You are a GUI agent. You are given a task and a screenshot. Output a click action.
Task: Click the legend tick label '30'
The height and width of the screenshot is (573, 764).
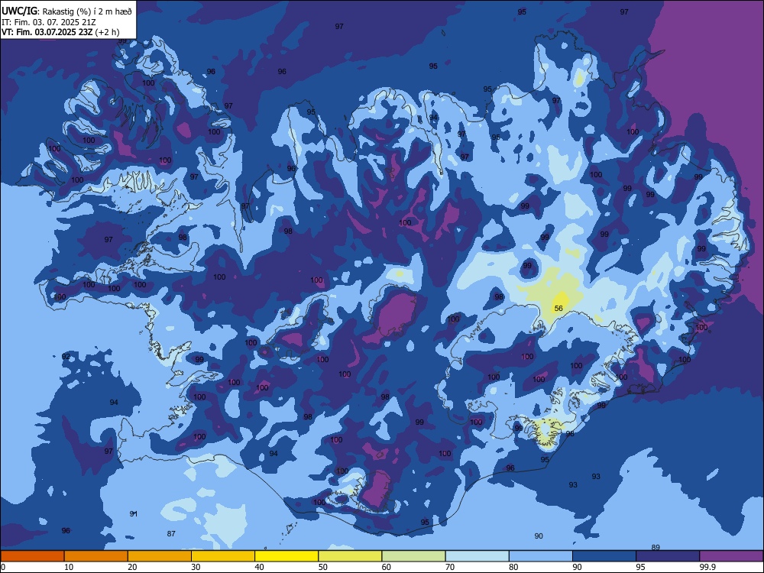[196, 567]
